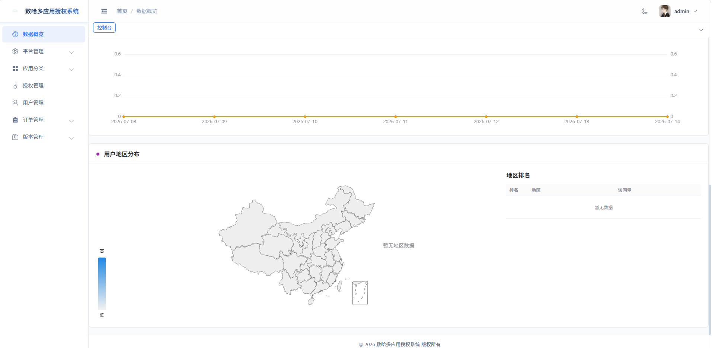Expand the 平台管理 submenu chevron
Viewport: 712px width, 348px height.
[71, 52]
